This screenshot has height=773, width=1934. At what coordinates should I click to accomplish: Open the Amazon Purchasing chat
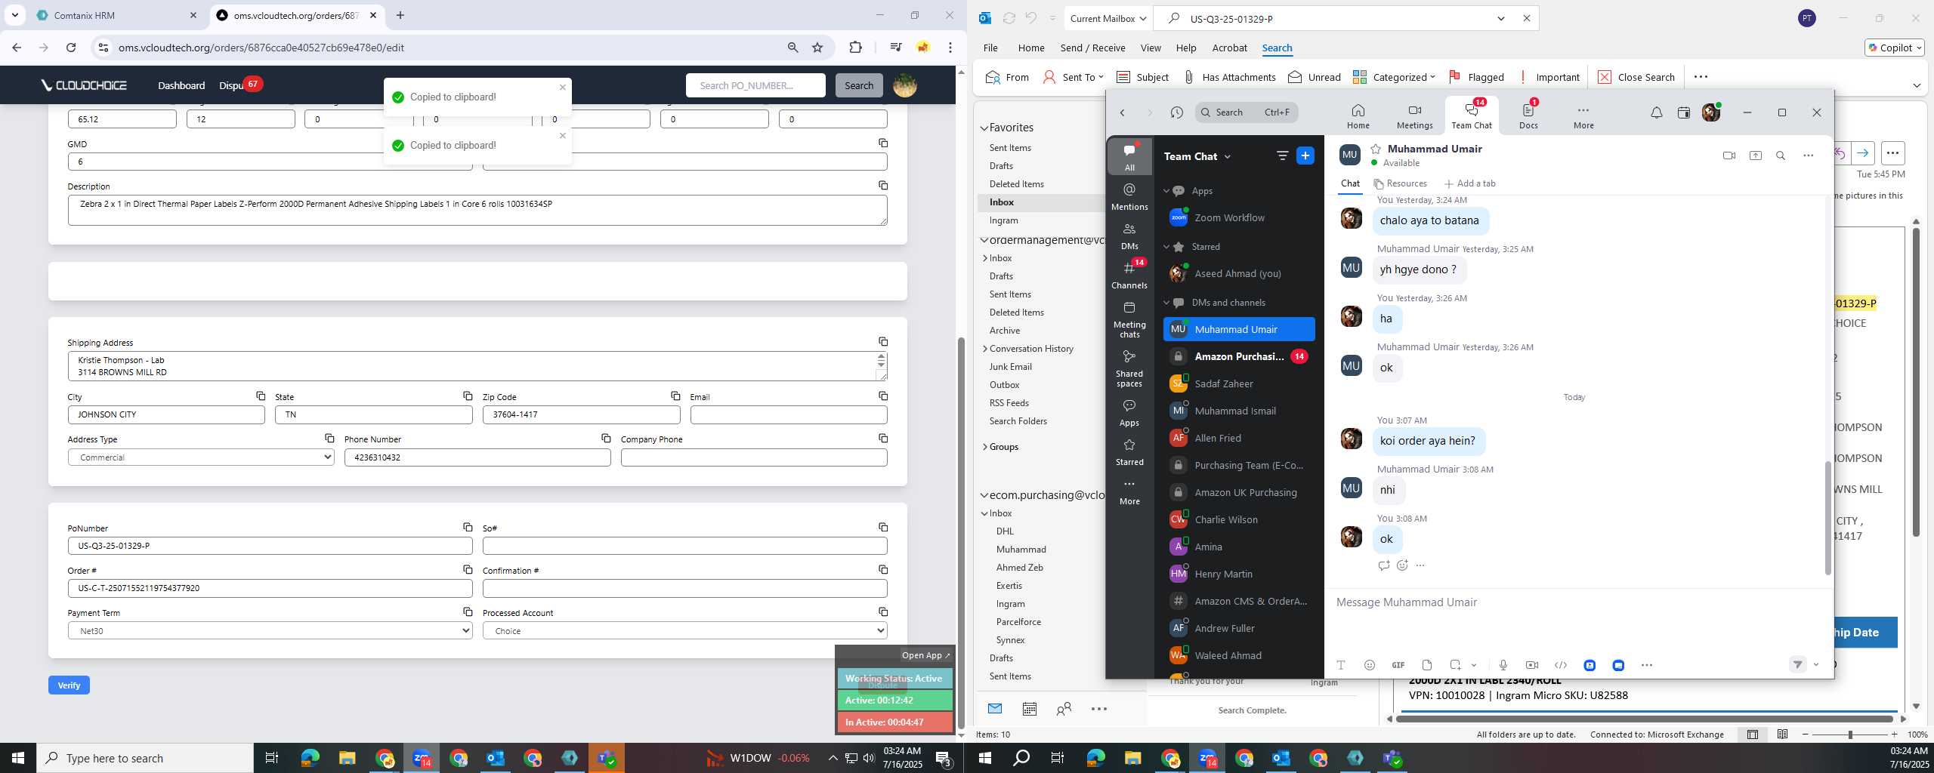click(1239, 356)
